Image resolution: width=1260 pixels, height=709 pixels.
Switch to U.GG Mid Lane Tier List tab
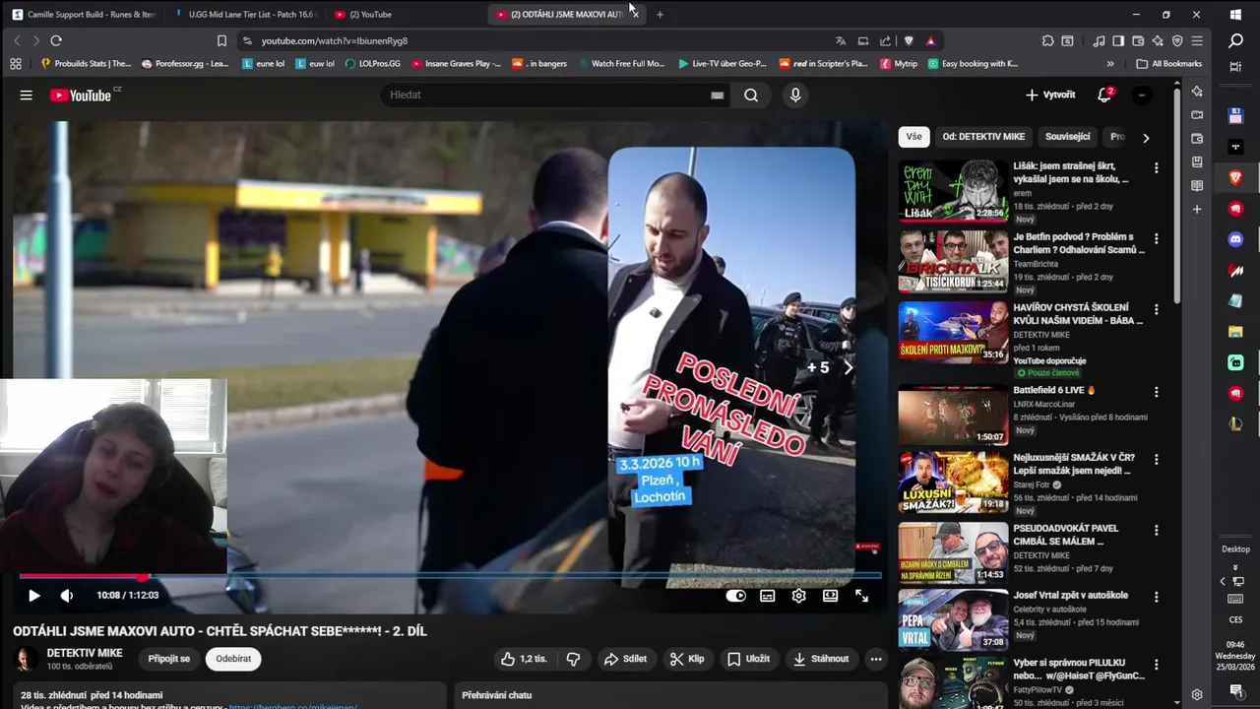tap(242, 14)
